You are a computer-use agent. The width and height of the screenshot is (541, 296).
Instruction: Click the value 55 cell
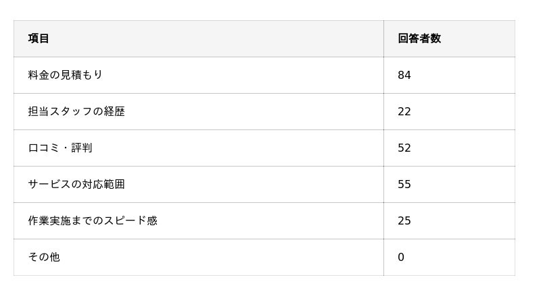coord(404,184)
